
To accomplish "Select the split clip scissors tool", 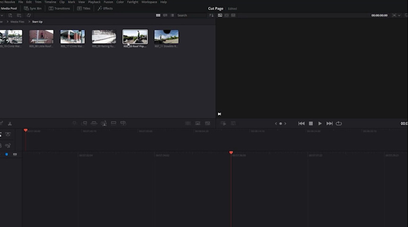I will [10, 123].
